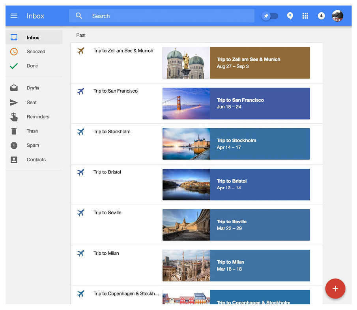The height and width of the screenshot is (310, 357).
Task: Click plane icon for Zell am See trip
Action: click(x=80, y=51)
